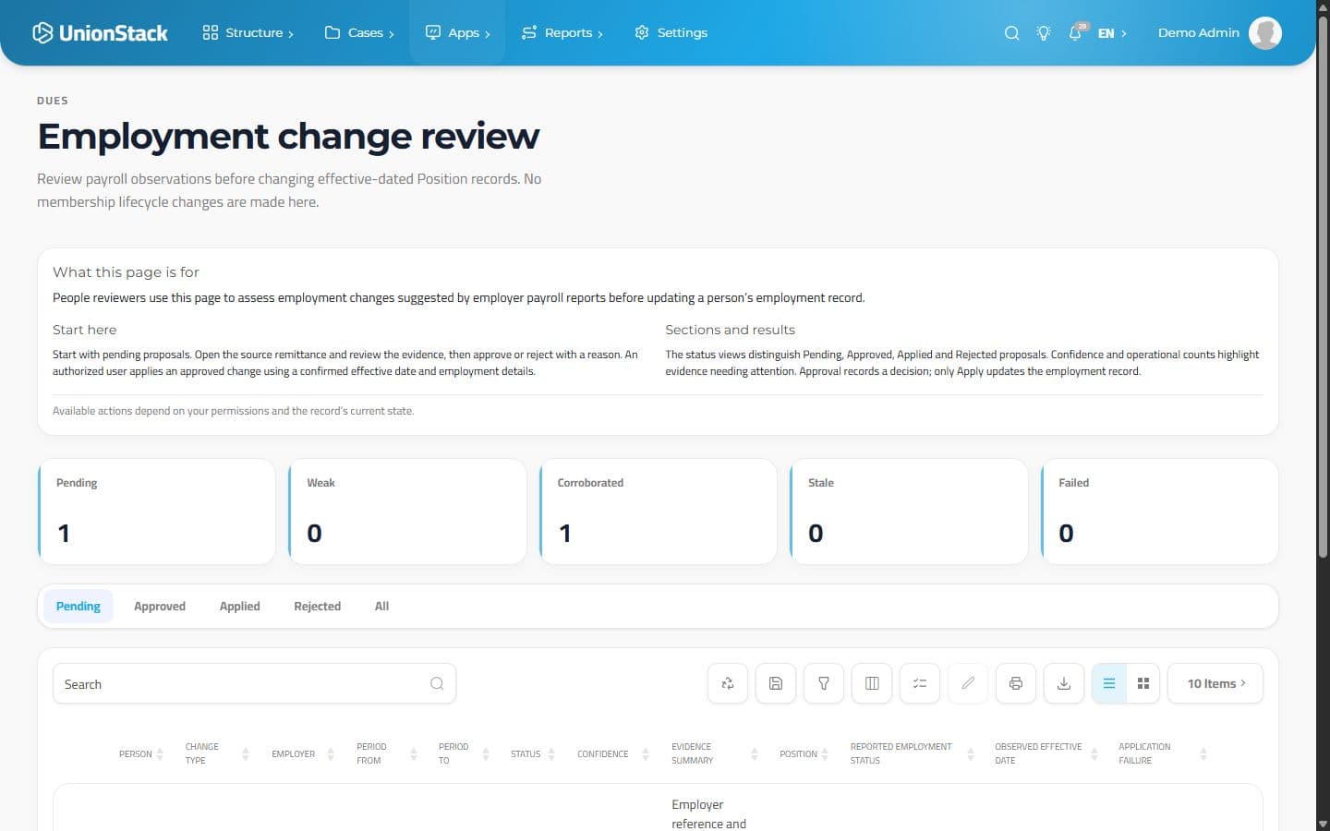This screenshot has height=831, width=1330.
Task: Click the UnionStack logo
Action: tap(100, 32)
